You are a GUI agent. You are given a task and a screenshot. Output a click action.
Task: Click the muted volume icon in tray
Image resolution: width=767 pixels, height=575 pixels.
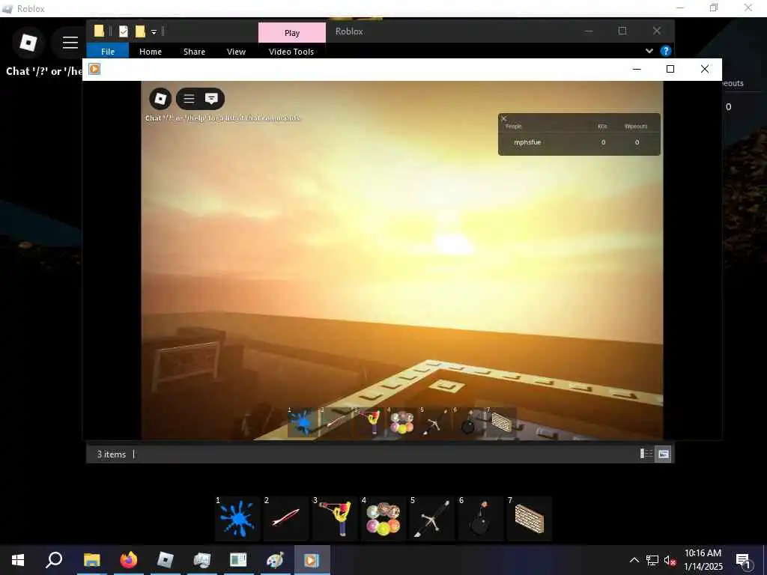click(670, 560)
